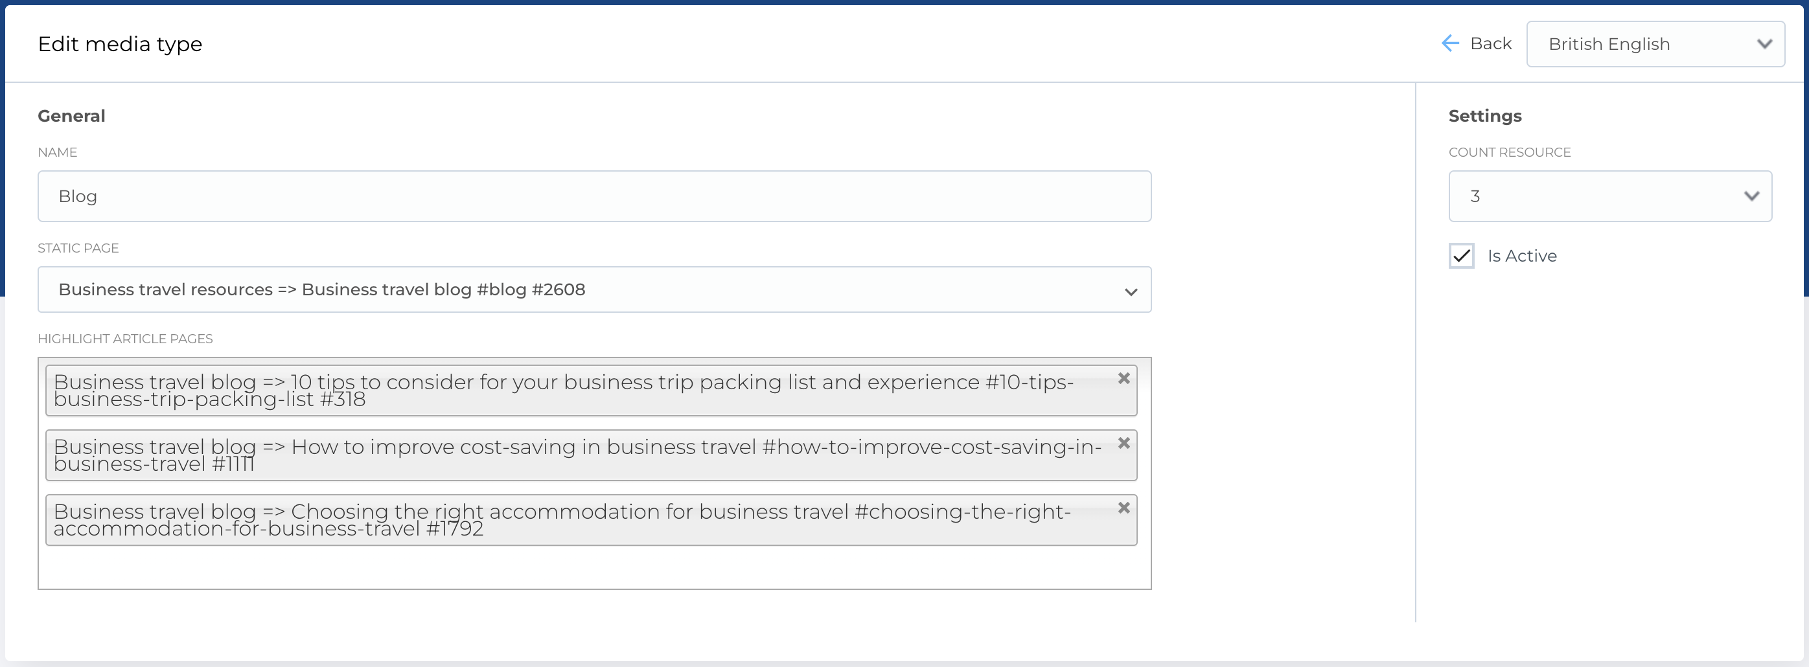Click the Static Page dropdown chevron arrow
This screenshot has width=1809, height=667.
tap(1131, 291)
